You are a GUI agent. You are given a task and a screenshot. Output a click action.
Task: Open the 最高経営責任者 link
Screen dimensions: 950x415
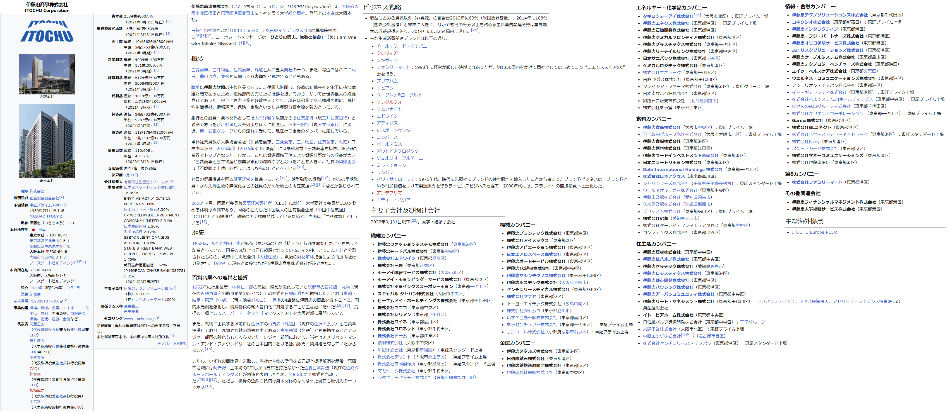click(257, 203)
